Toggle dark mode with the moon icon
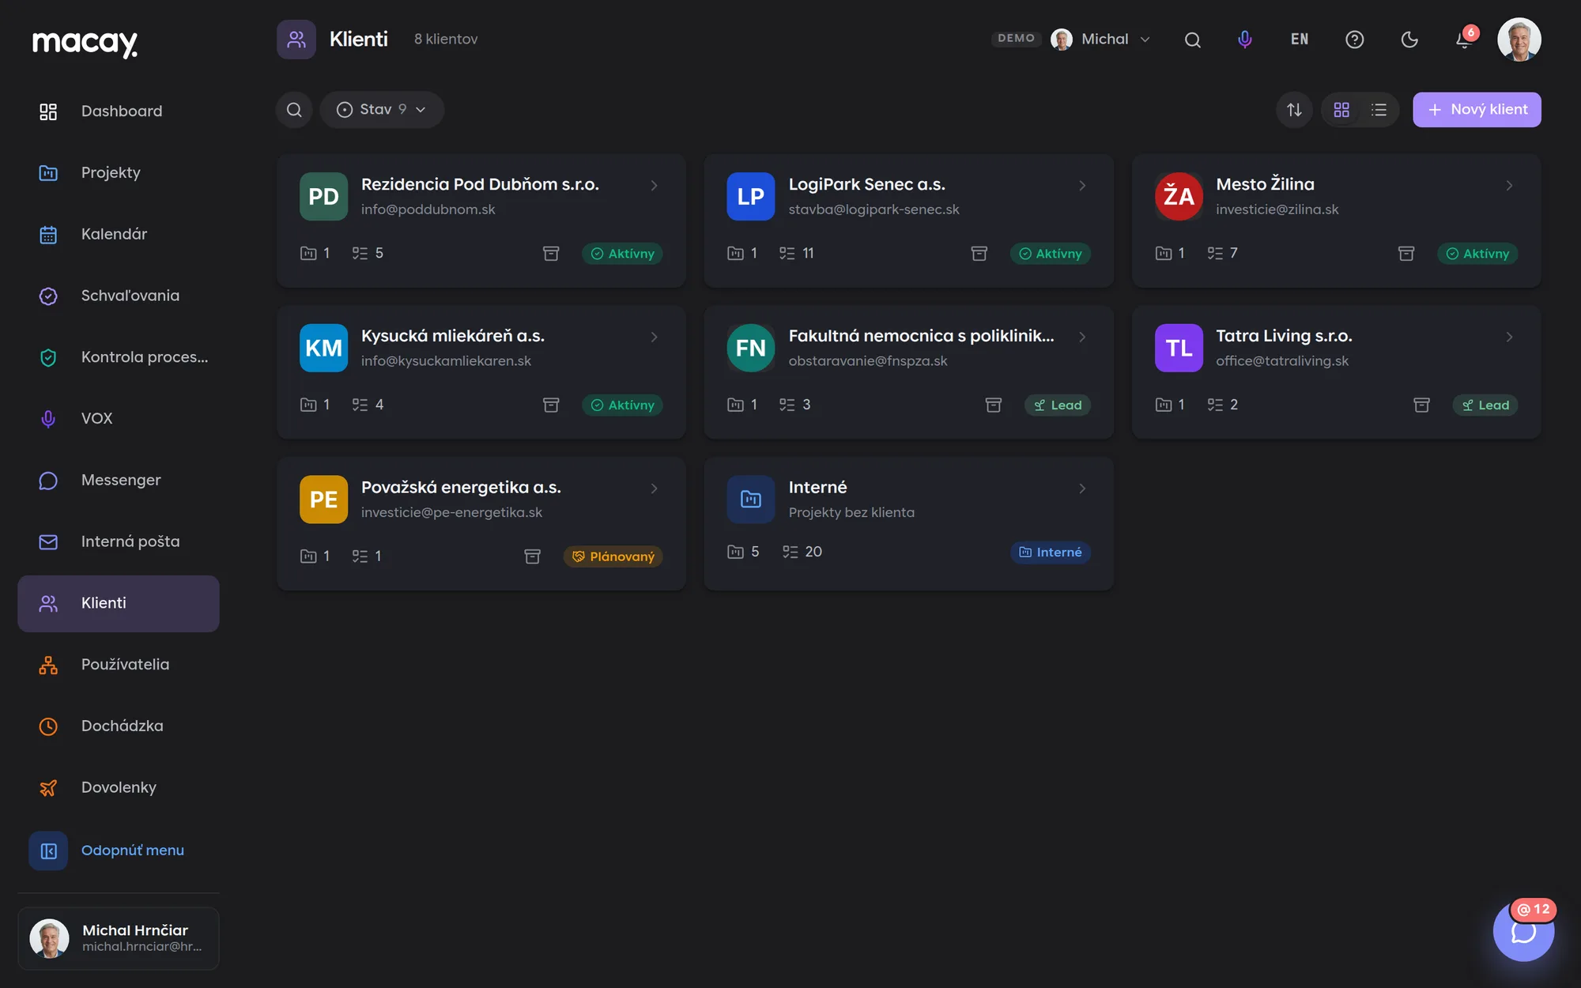 click(1409, 40)
